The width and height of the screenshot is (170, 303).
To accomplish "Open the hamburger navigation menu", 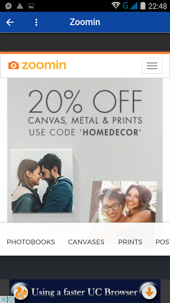I will [152, 66].
